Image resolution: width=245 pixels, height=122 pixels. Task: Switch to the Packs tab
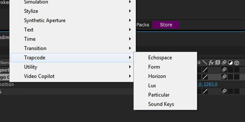coord(143,25)
